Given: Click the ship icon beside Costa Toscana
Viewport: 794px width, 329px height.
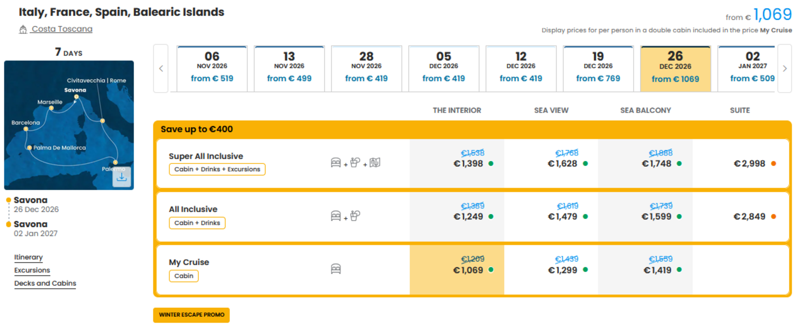Looking at the screenshot, I should [23, 29].
